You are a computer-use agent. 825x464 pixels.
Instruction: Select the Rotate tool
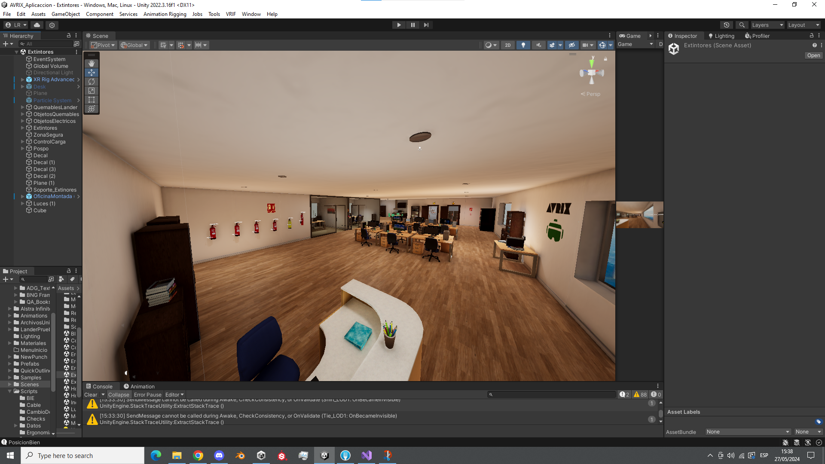coord(92,82)
